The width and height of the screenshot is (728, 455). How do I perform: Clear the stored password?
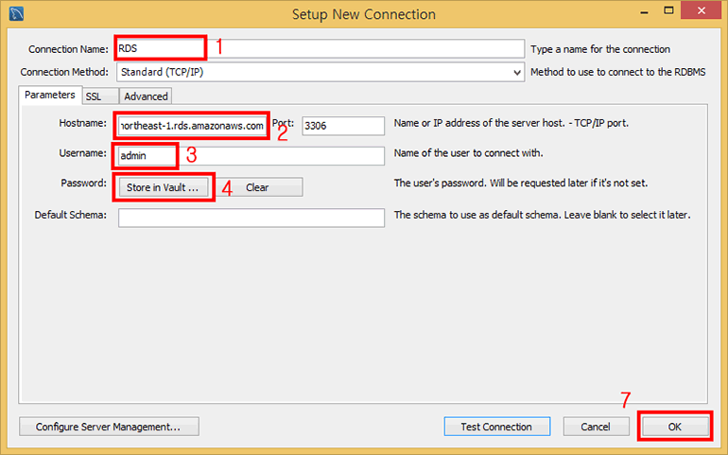(x=257, y=187)
